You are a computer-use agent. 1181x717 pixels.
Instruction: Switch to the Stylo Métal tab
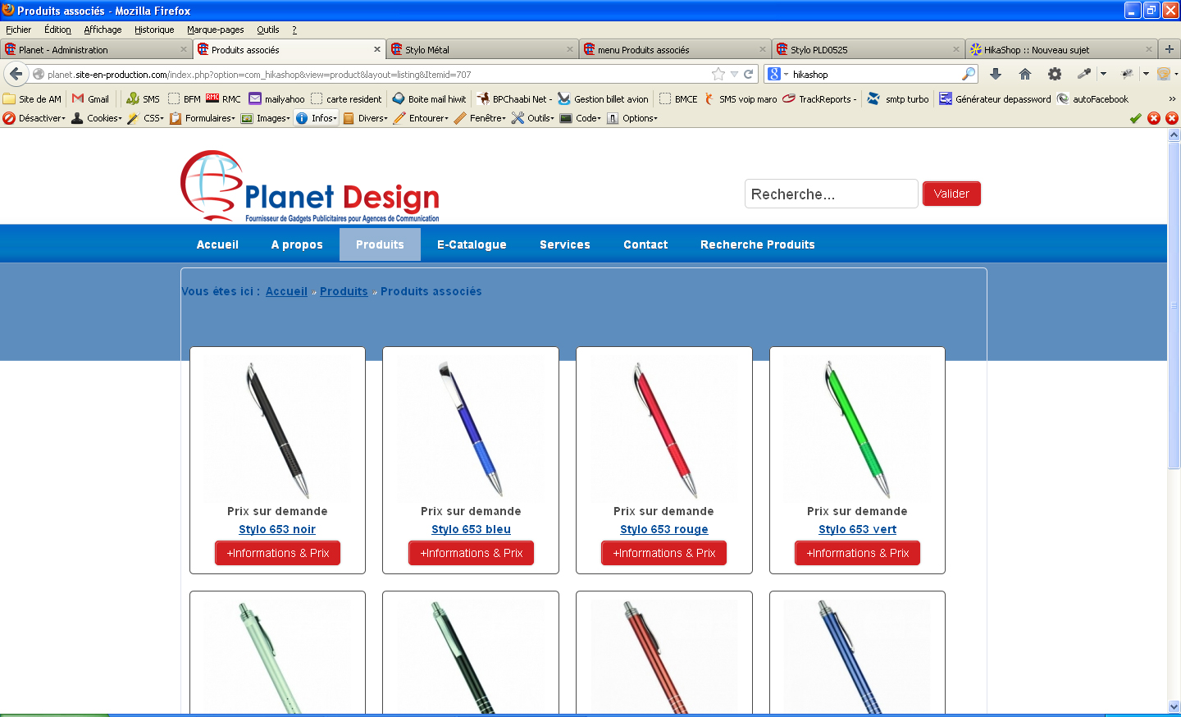click(x=482, y=49)
